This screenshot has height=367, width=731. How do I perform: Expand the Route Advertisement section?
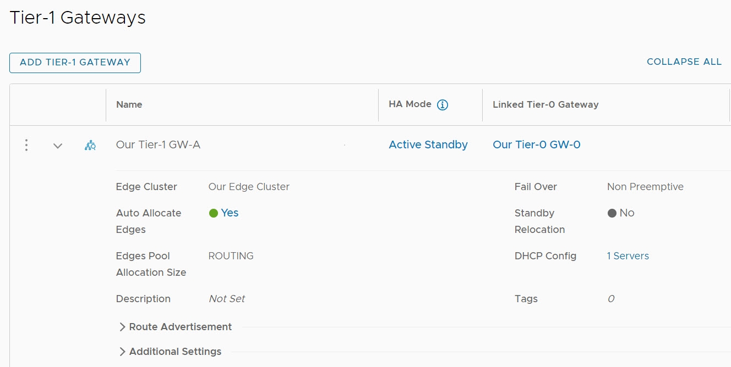click(175, 327)
